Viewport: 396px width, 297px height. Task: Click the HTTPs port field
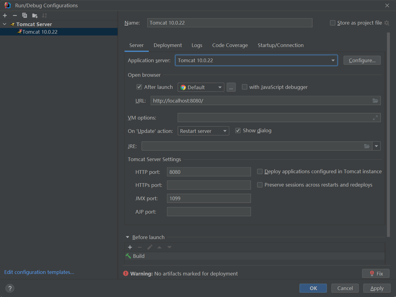tap(209, 185)
